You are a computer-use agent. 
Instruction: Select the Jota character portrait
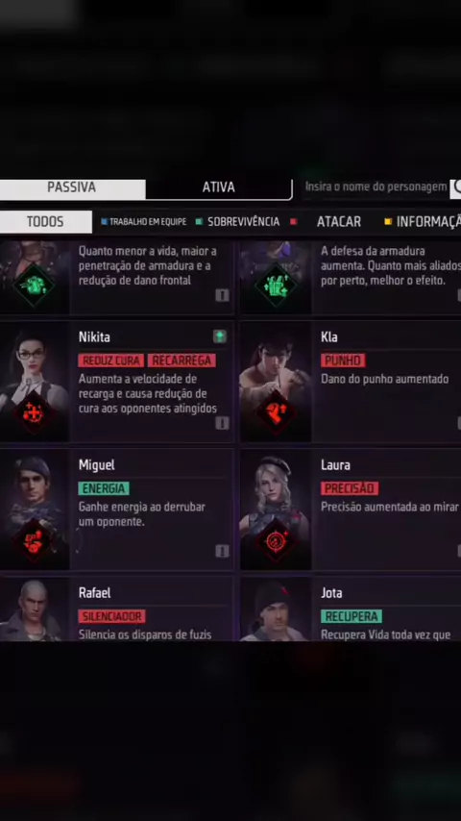pyautogui.click(x=276, y=609)
